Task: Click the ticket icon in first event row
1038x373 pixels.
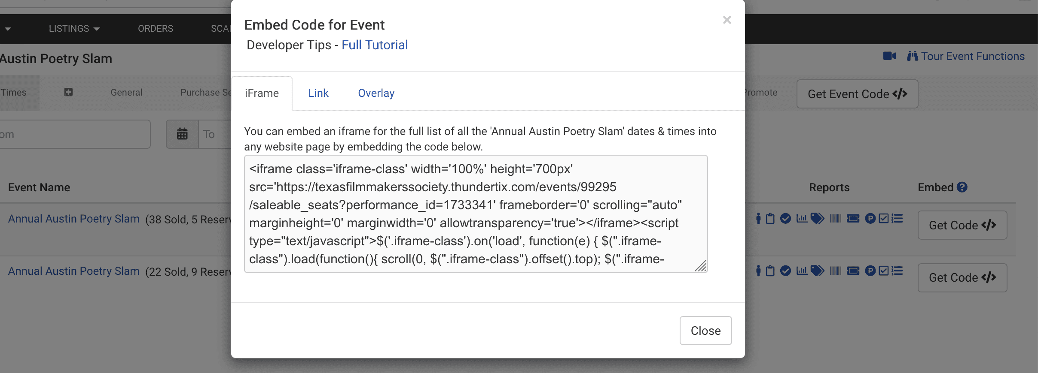Action: point(853,219)
